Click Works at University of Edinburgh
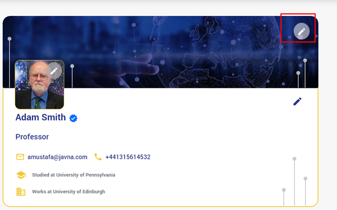337x210 pixels. tap(69, 192)
